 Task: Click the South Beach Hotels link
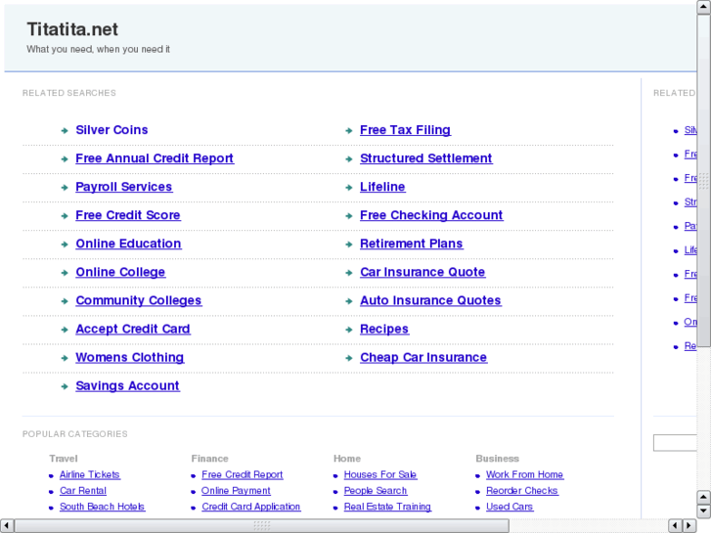102,507
